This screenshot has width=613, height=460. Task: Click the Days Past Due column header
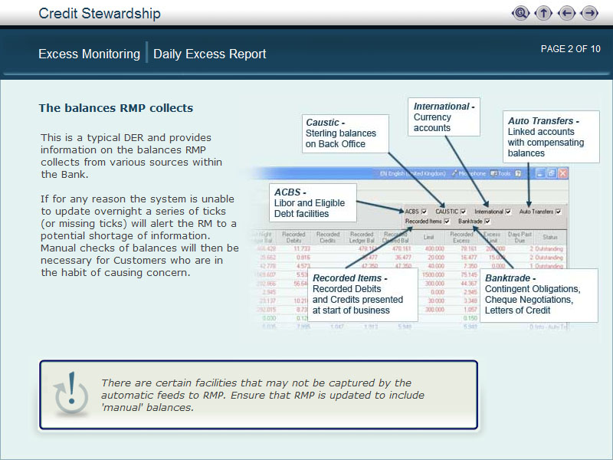[520, 237]
